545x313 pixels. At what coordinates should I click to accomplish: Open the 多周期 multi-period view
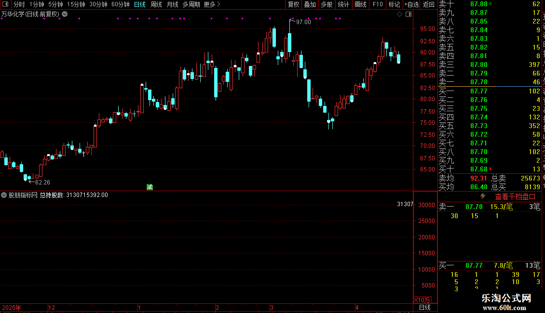[x=191, y=4]
